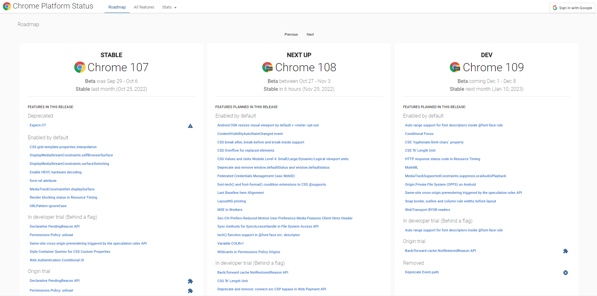The width and height of the screenshot is (597, 296).
Task: Go to the Previous milestones
Action: [x=291, y=34]
